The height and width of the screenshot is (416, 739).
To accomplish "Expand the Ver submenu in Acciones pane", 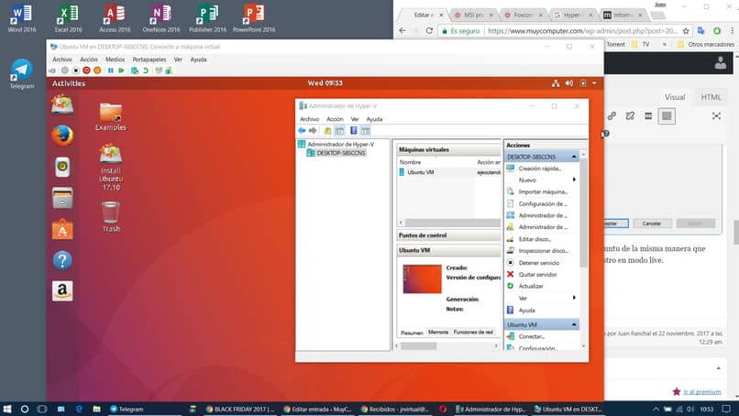I will pos(574,298).
